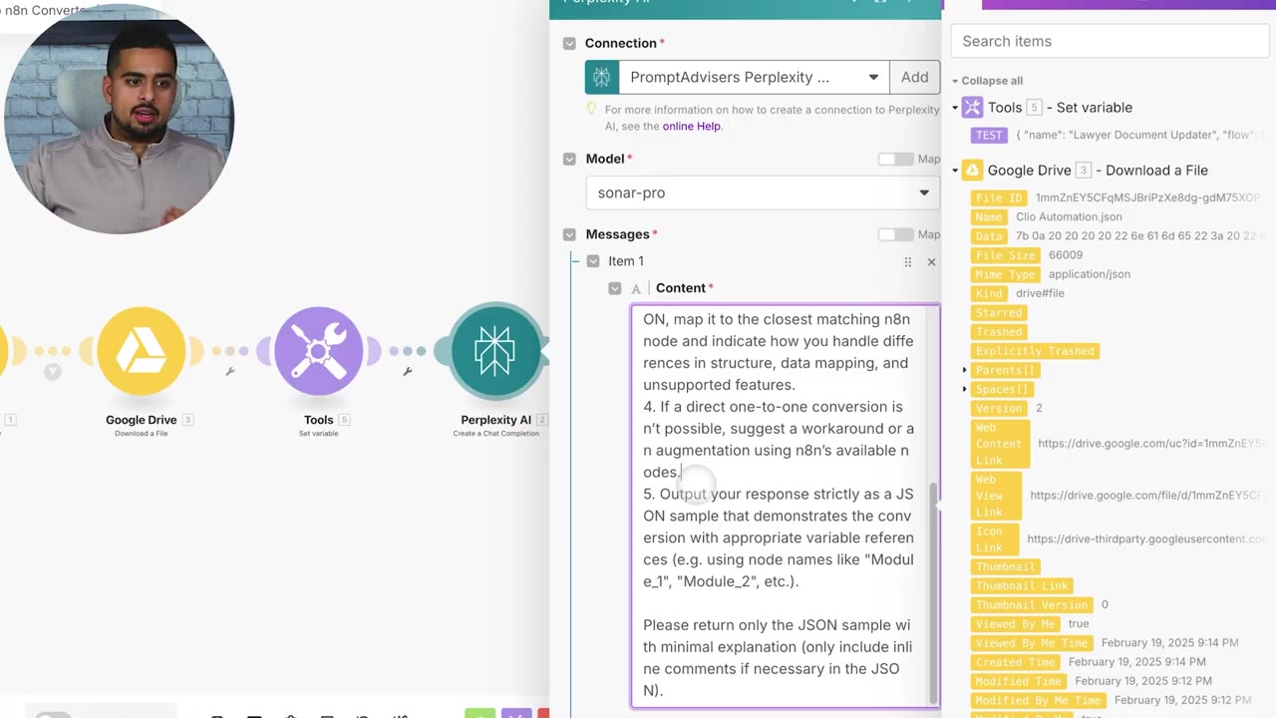Image resolution: width=1276 pixels, height=718 pixels.
Task: Focus the Search items field
Action: (x=1110, y=42)
